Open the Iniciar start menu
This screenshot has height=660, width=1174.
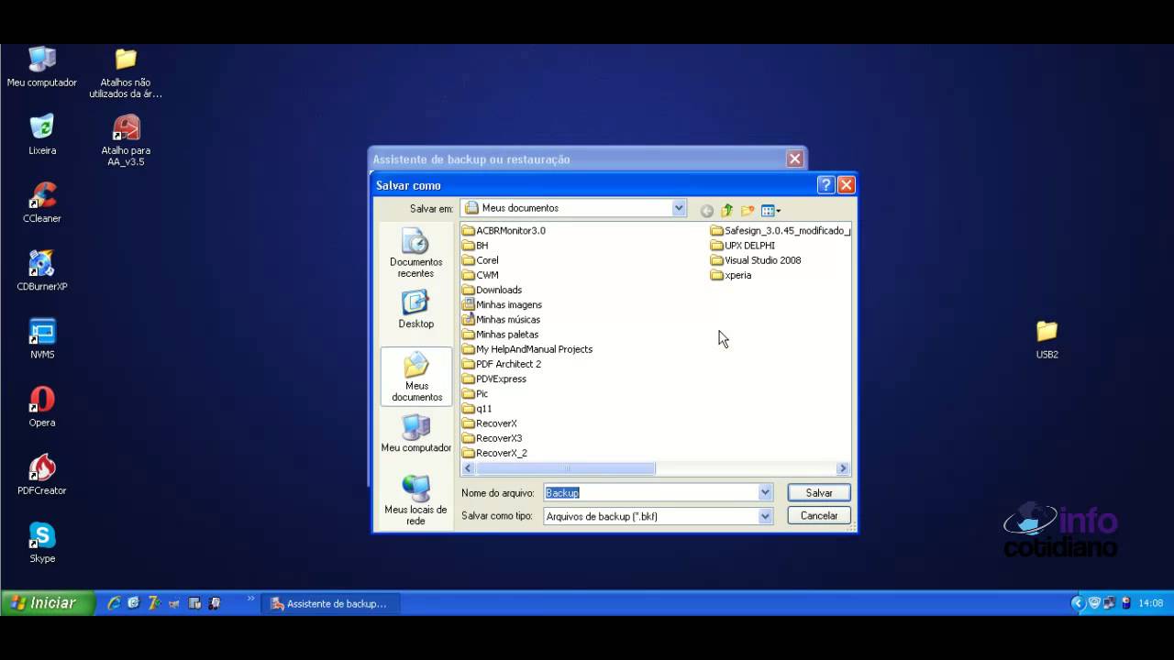[x=48, y=603]
